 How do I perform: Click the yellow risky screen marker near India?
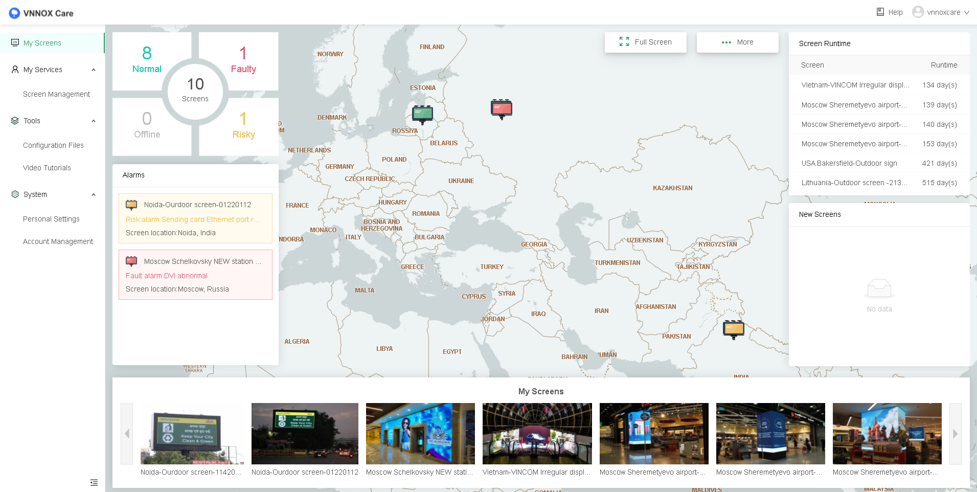coord(733,329)
